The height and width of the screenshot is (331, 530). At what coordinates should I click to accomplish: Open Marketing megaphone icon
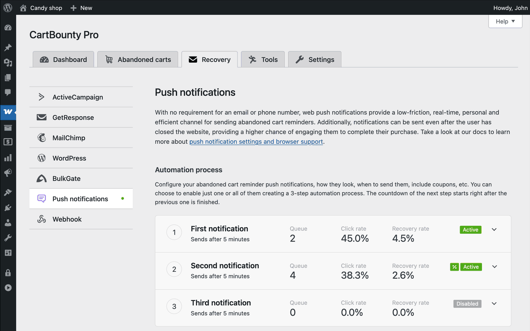click(8, 172)
